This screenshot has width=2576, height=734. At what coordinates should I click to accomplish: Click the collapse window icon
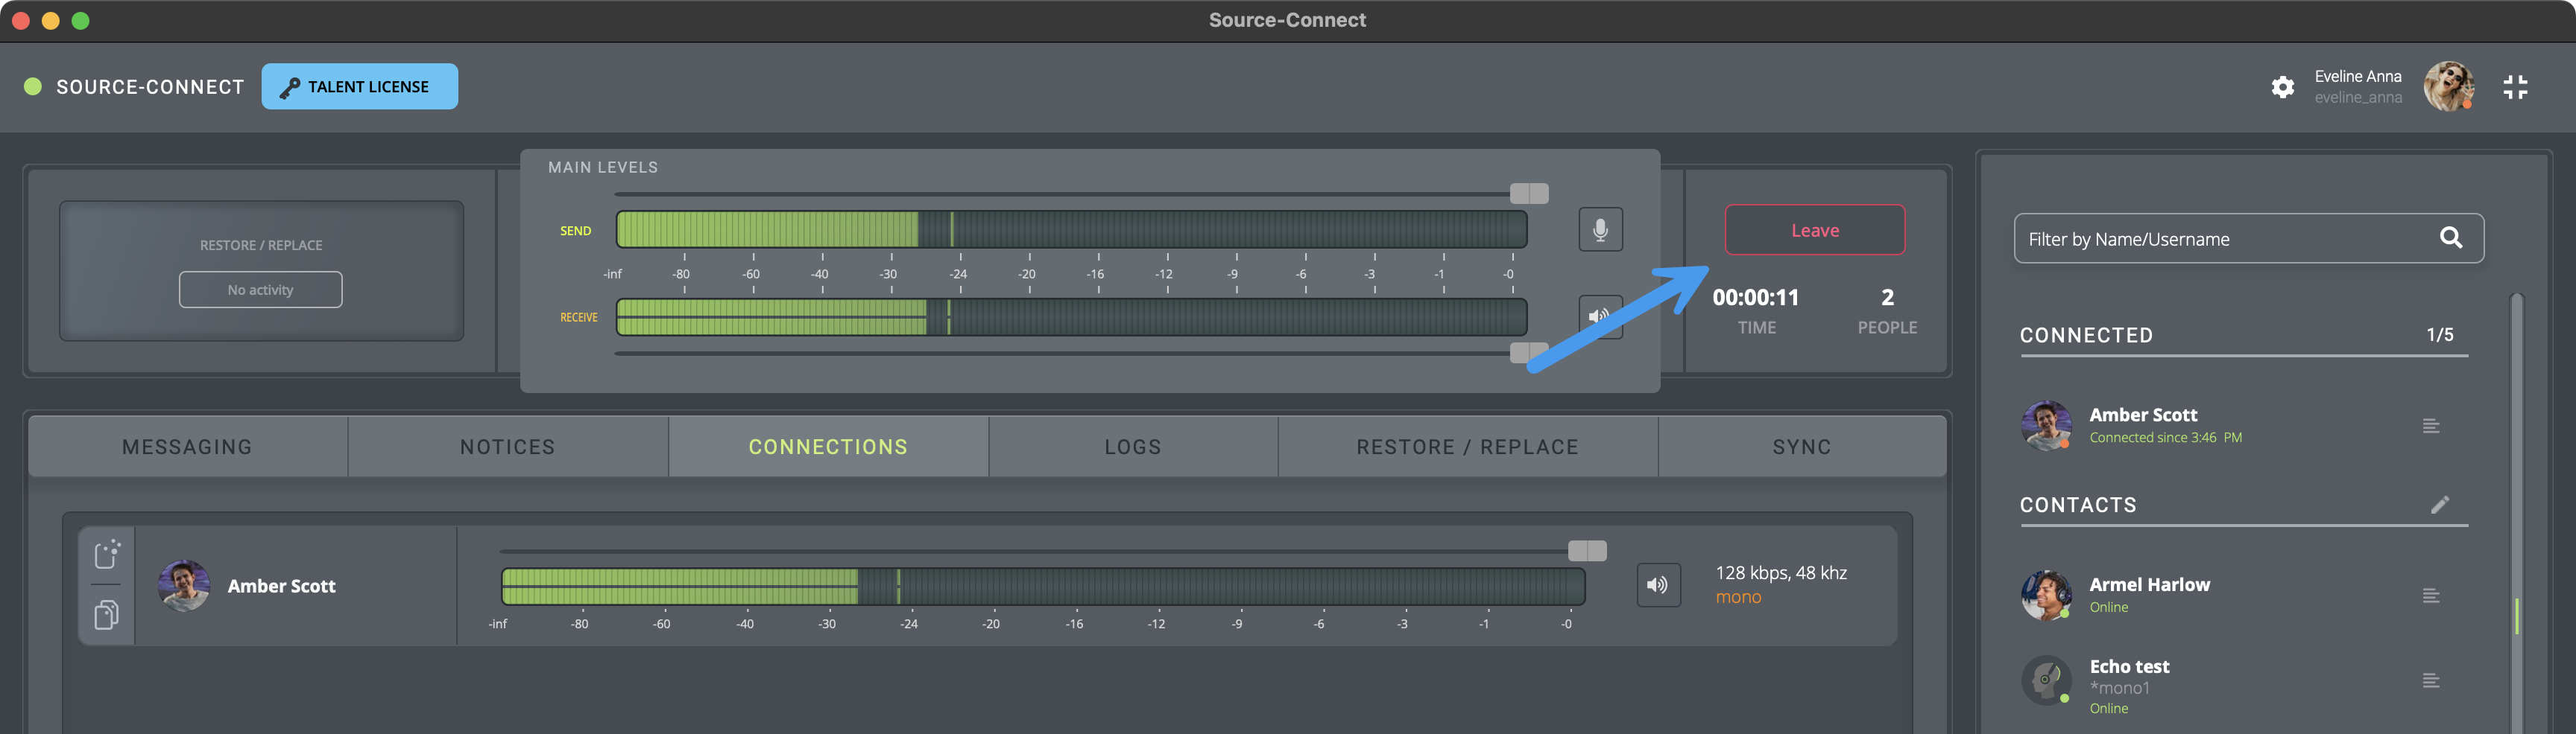point(2515,87)
